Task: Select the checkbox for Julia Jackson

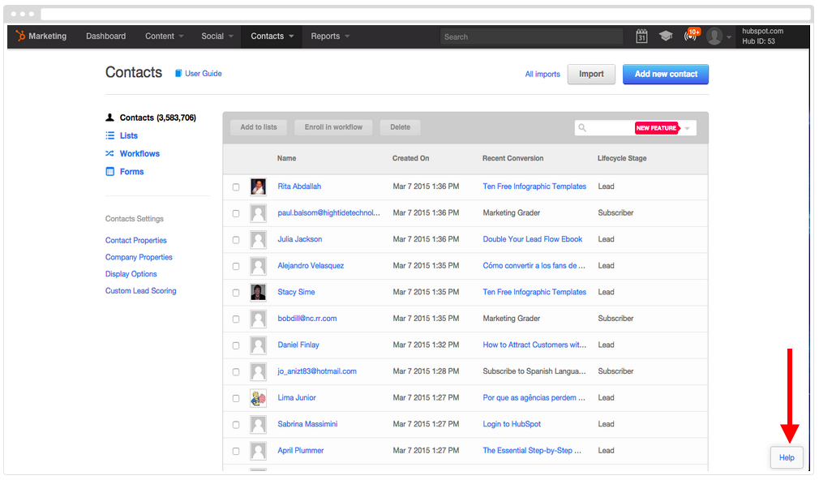Action: point(236,240)
